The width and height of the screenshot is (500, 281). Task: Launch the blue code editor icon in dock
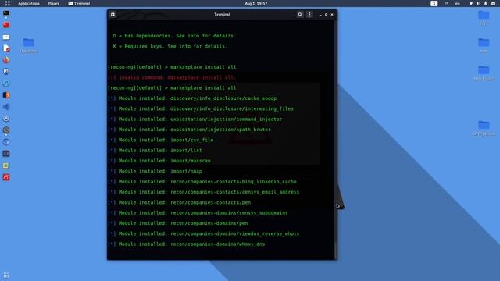[6, 107]
